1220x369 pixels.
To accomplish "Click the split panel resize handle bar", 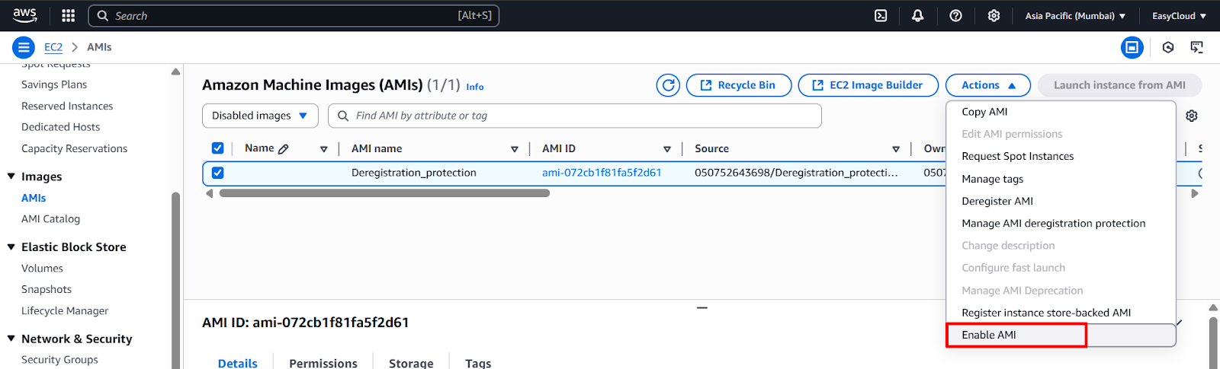I will coord(702,307).
